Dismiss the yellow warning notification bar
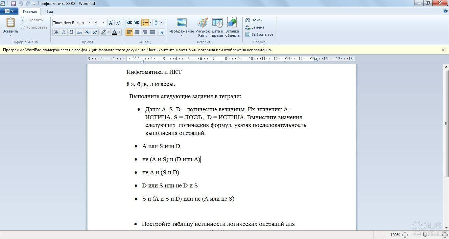449x239 pixels. click(x=443, y=50)
